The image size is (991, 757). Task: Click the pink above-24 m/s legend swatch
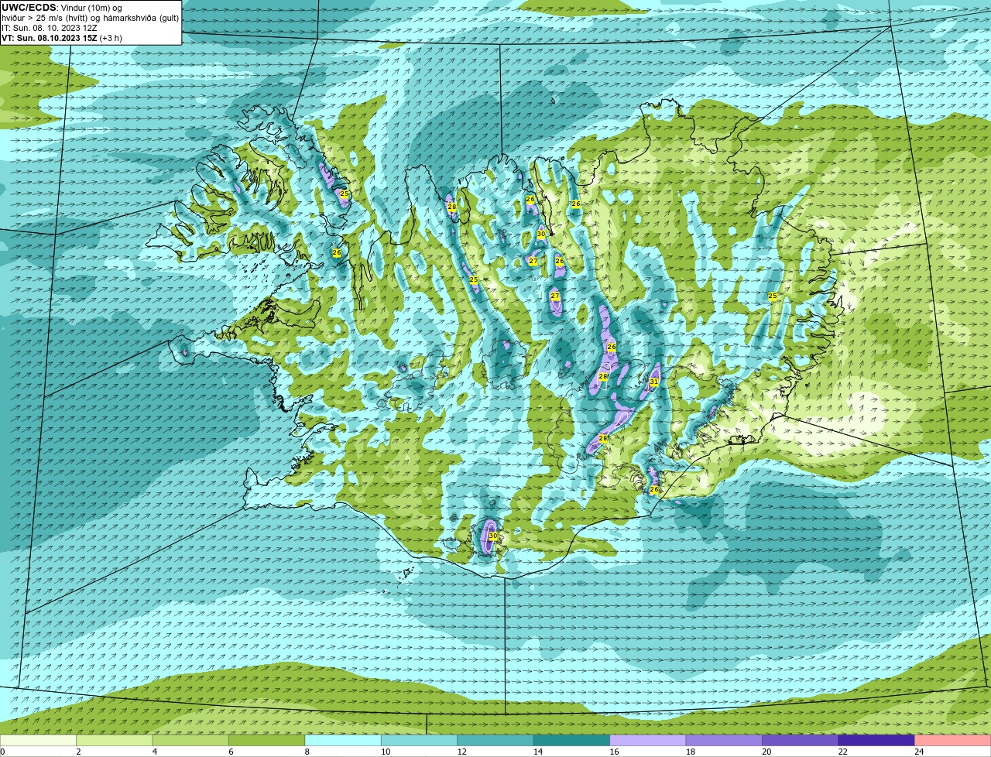[952, 741]
